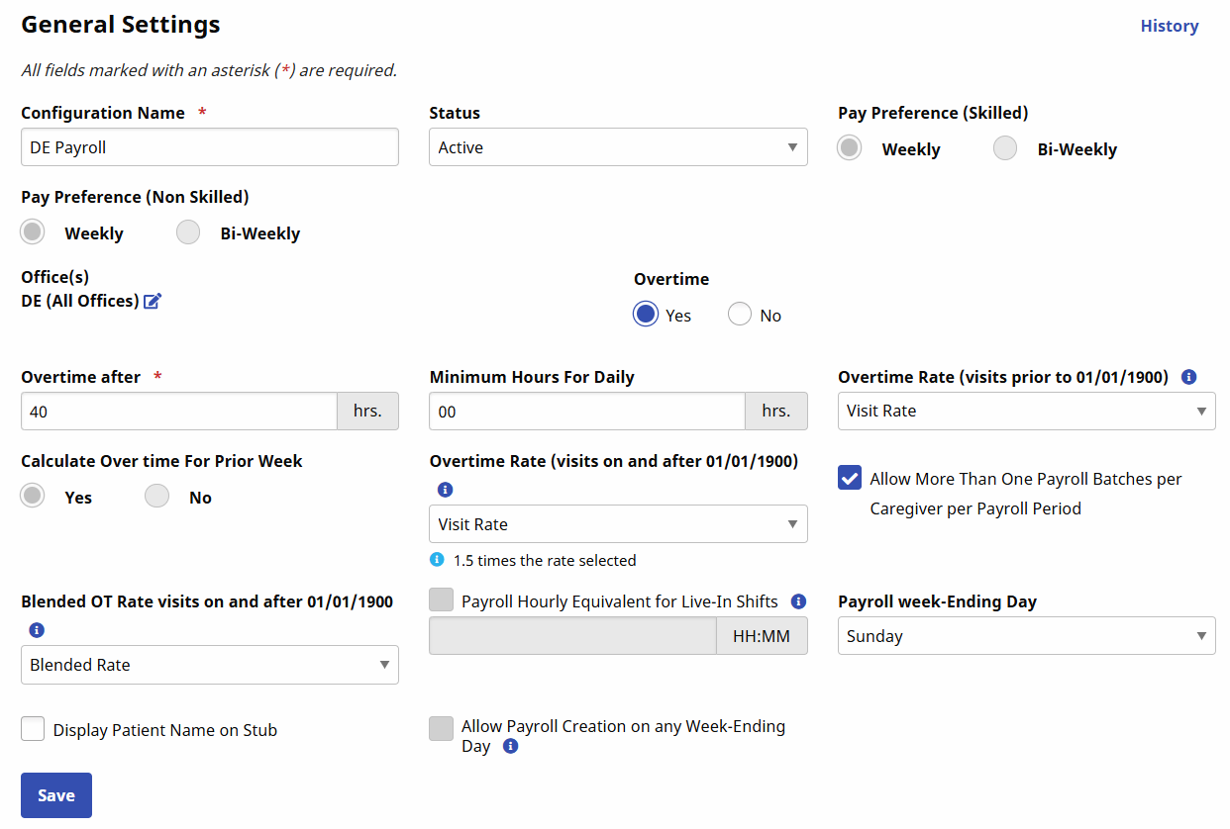Open the History link
Screen dimensions: 1230x829
[x=1169, y=26]
